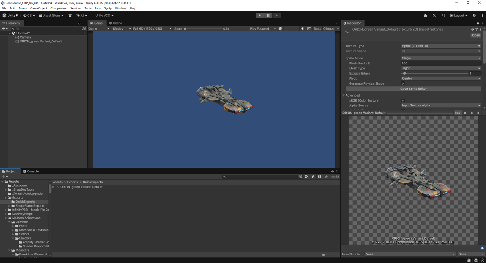Select the SingleFrameExports folder

30,206
